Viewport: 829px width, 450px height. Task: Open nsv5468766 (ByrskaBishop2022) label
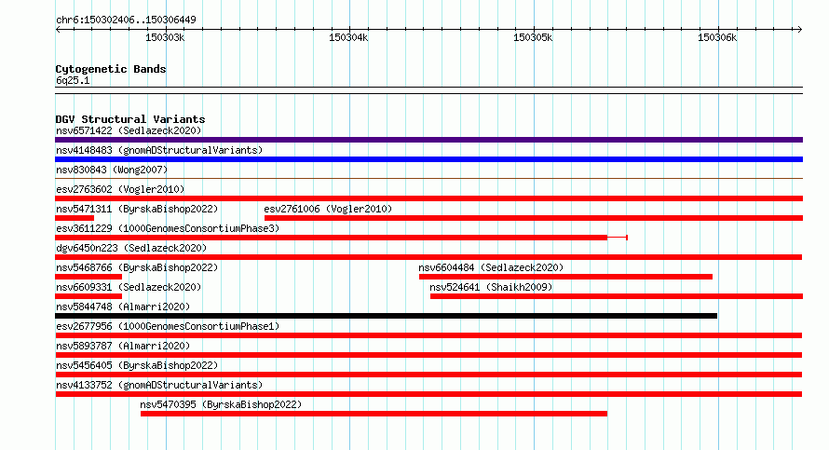(x=137, y=267)
